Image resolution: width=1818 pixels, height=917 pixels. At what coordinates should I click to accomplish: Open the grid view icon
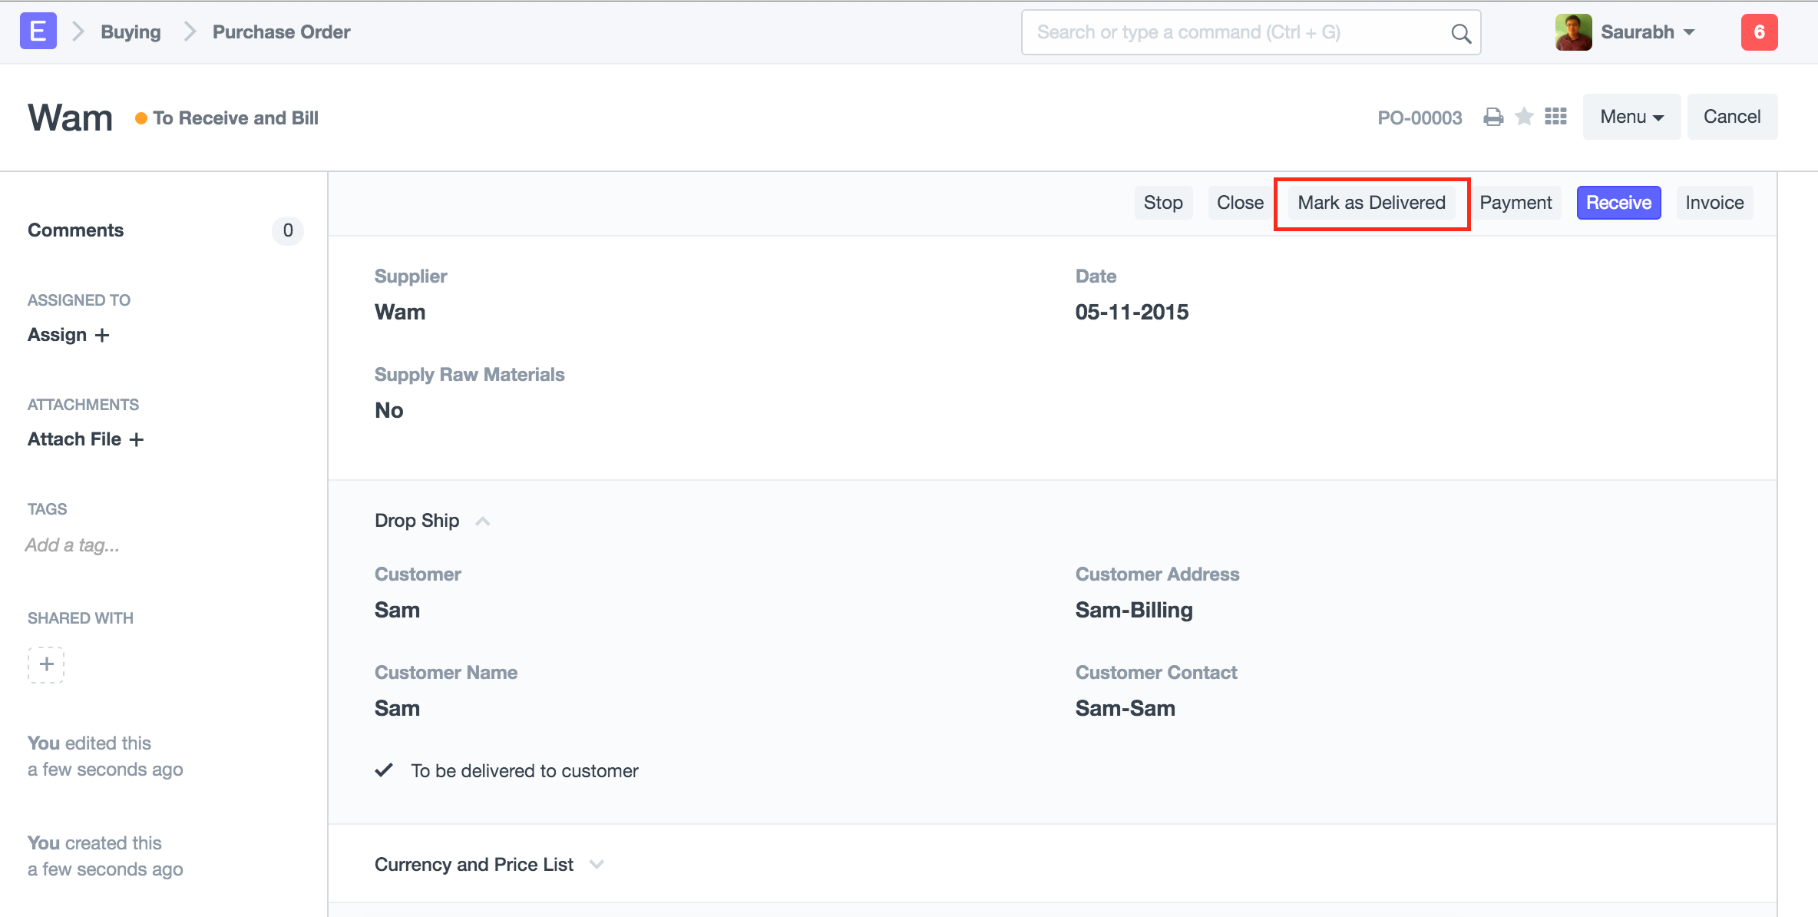click(1555, 117)
